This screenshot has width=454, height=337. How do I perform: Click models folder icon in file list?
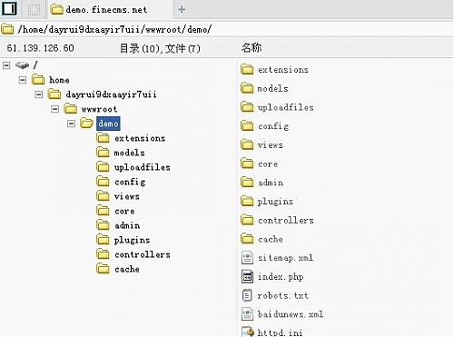point(247,88)
